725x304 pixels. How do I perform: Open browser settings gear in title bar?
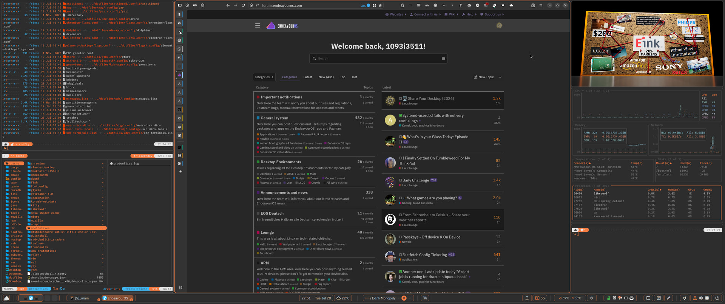[x=202, y=5]
